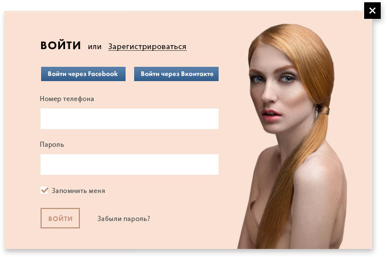Open the Зарегистрироваться registration link

[147, 46]
